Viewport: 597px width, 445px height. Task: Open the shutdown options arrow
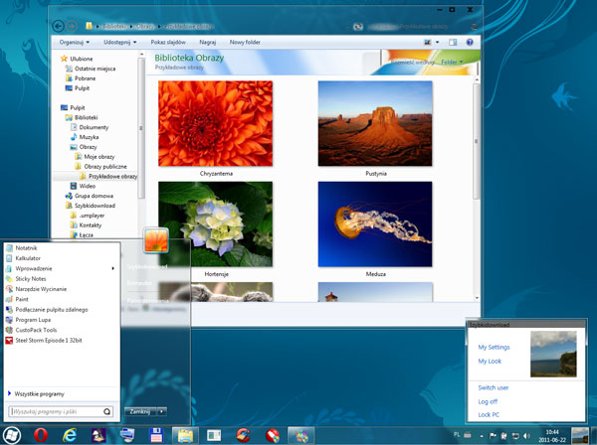coord(161,411)
